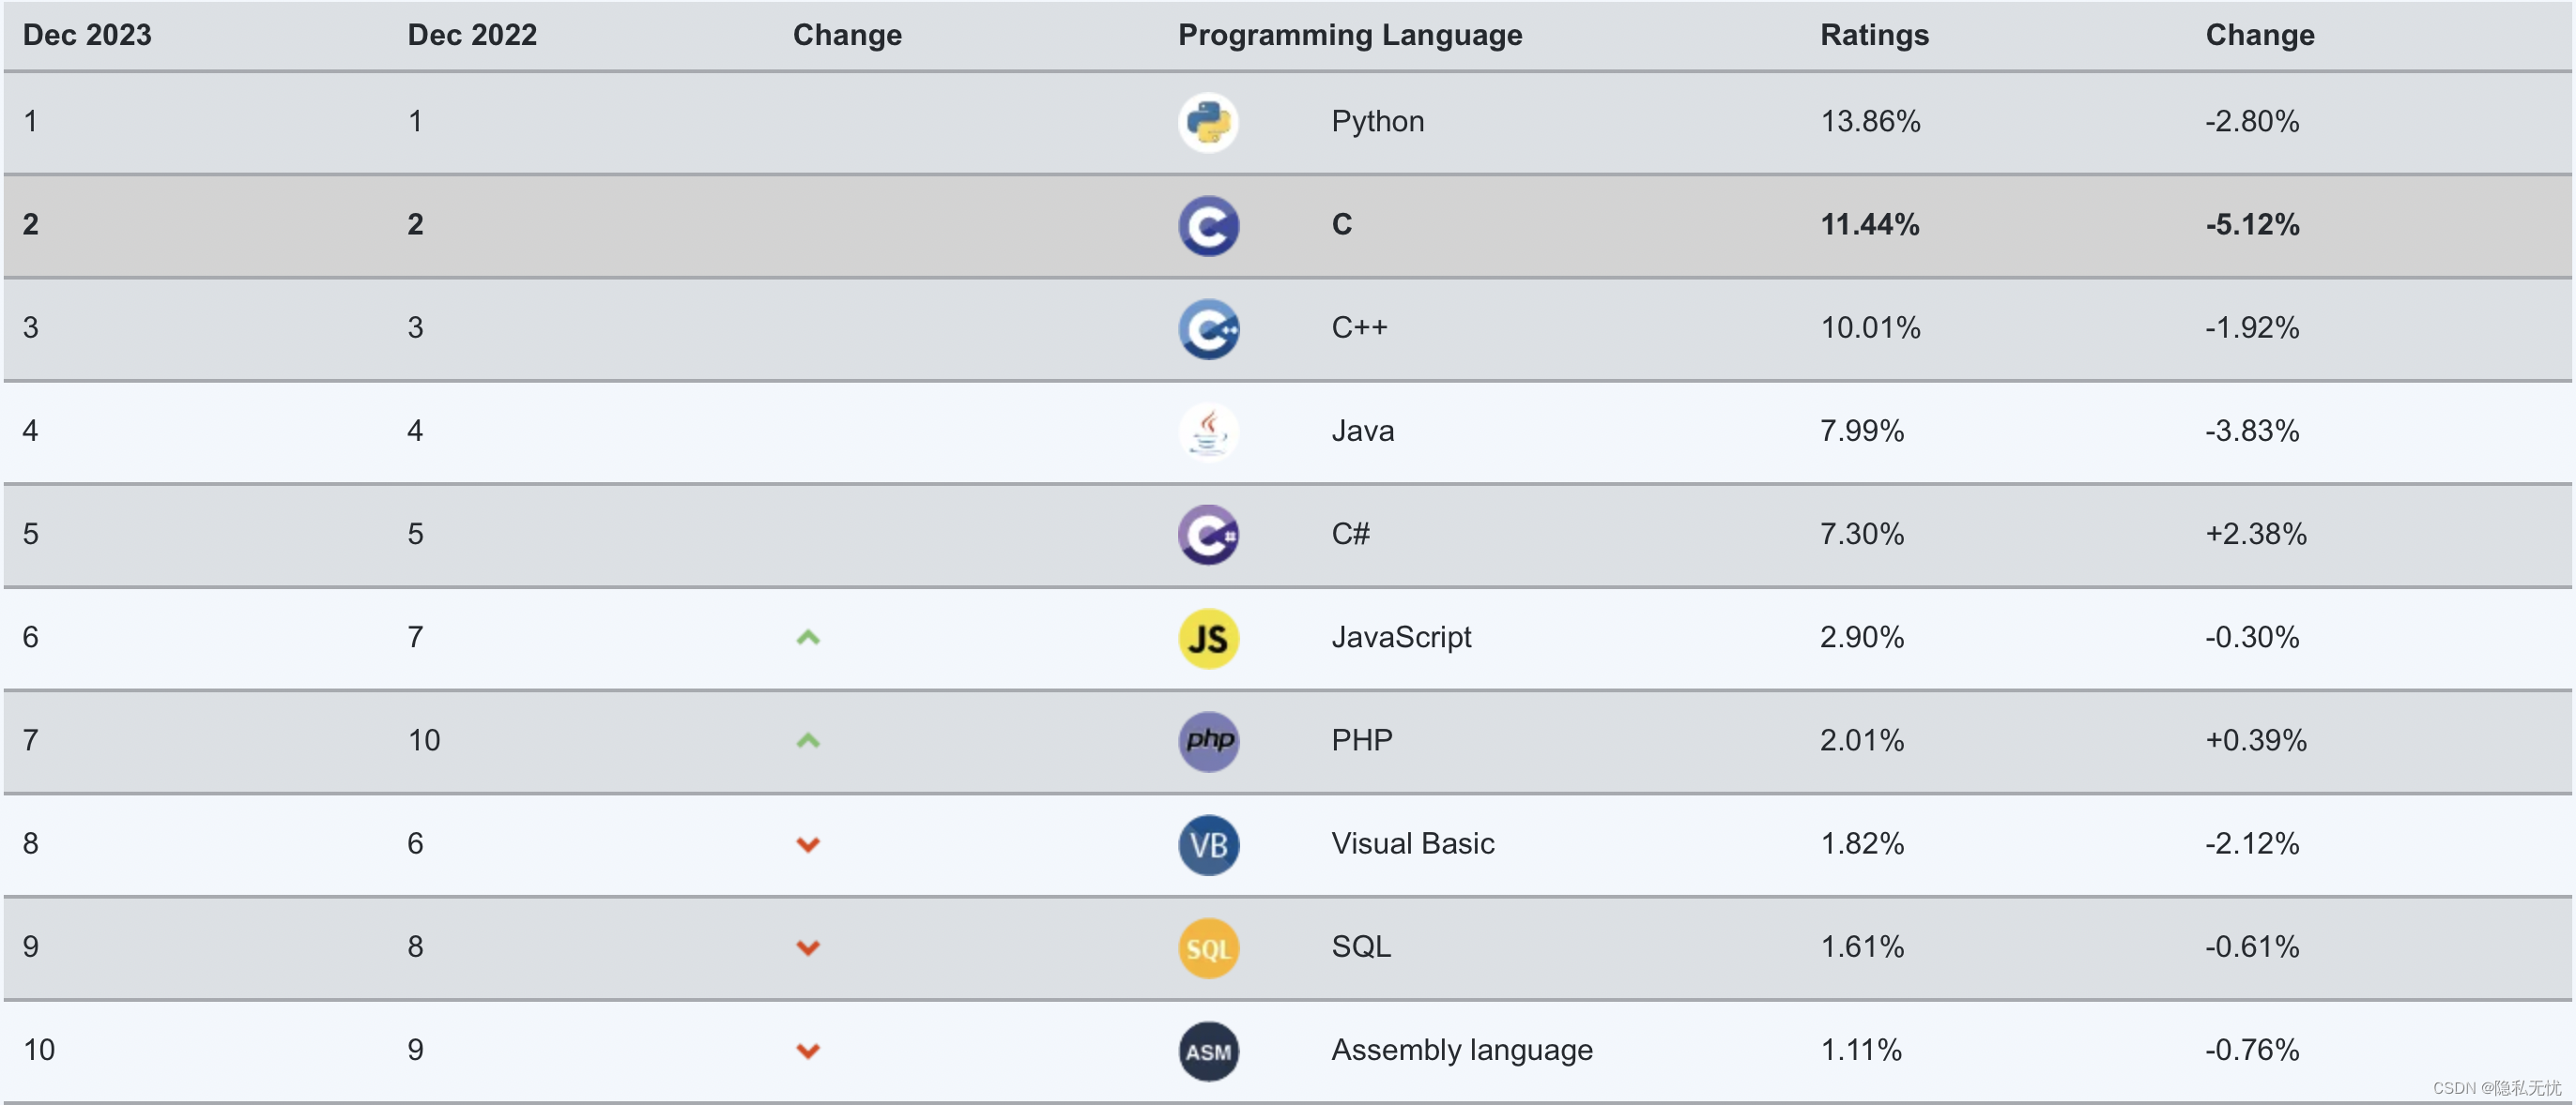Click green up arrow in JavaScript row
Image resolution: width=2576 pixels, height=1105 pixels.
[808, 638]
